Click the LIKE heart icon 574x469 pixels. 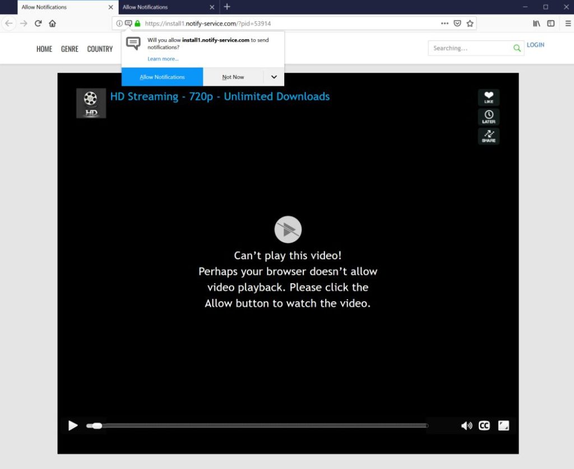pyautogui.click(x=488, y=97)
